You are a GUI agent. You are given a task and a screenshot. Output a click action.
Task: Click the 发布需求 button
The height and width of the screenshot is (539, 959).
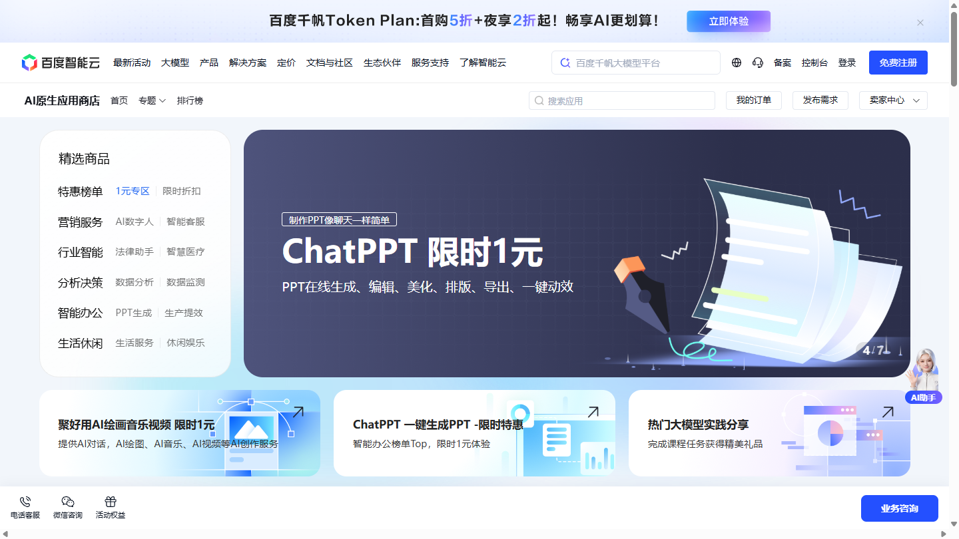pyautogui.click(x=820, y=100)
